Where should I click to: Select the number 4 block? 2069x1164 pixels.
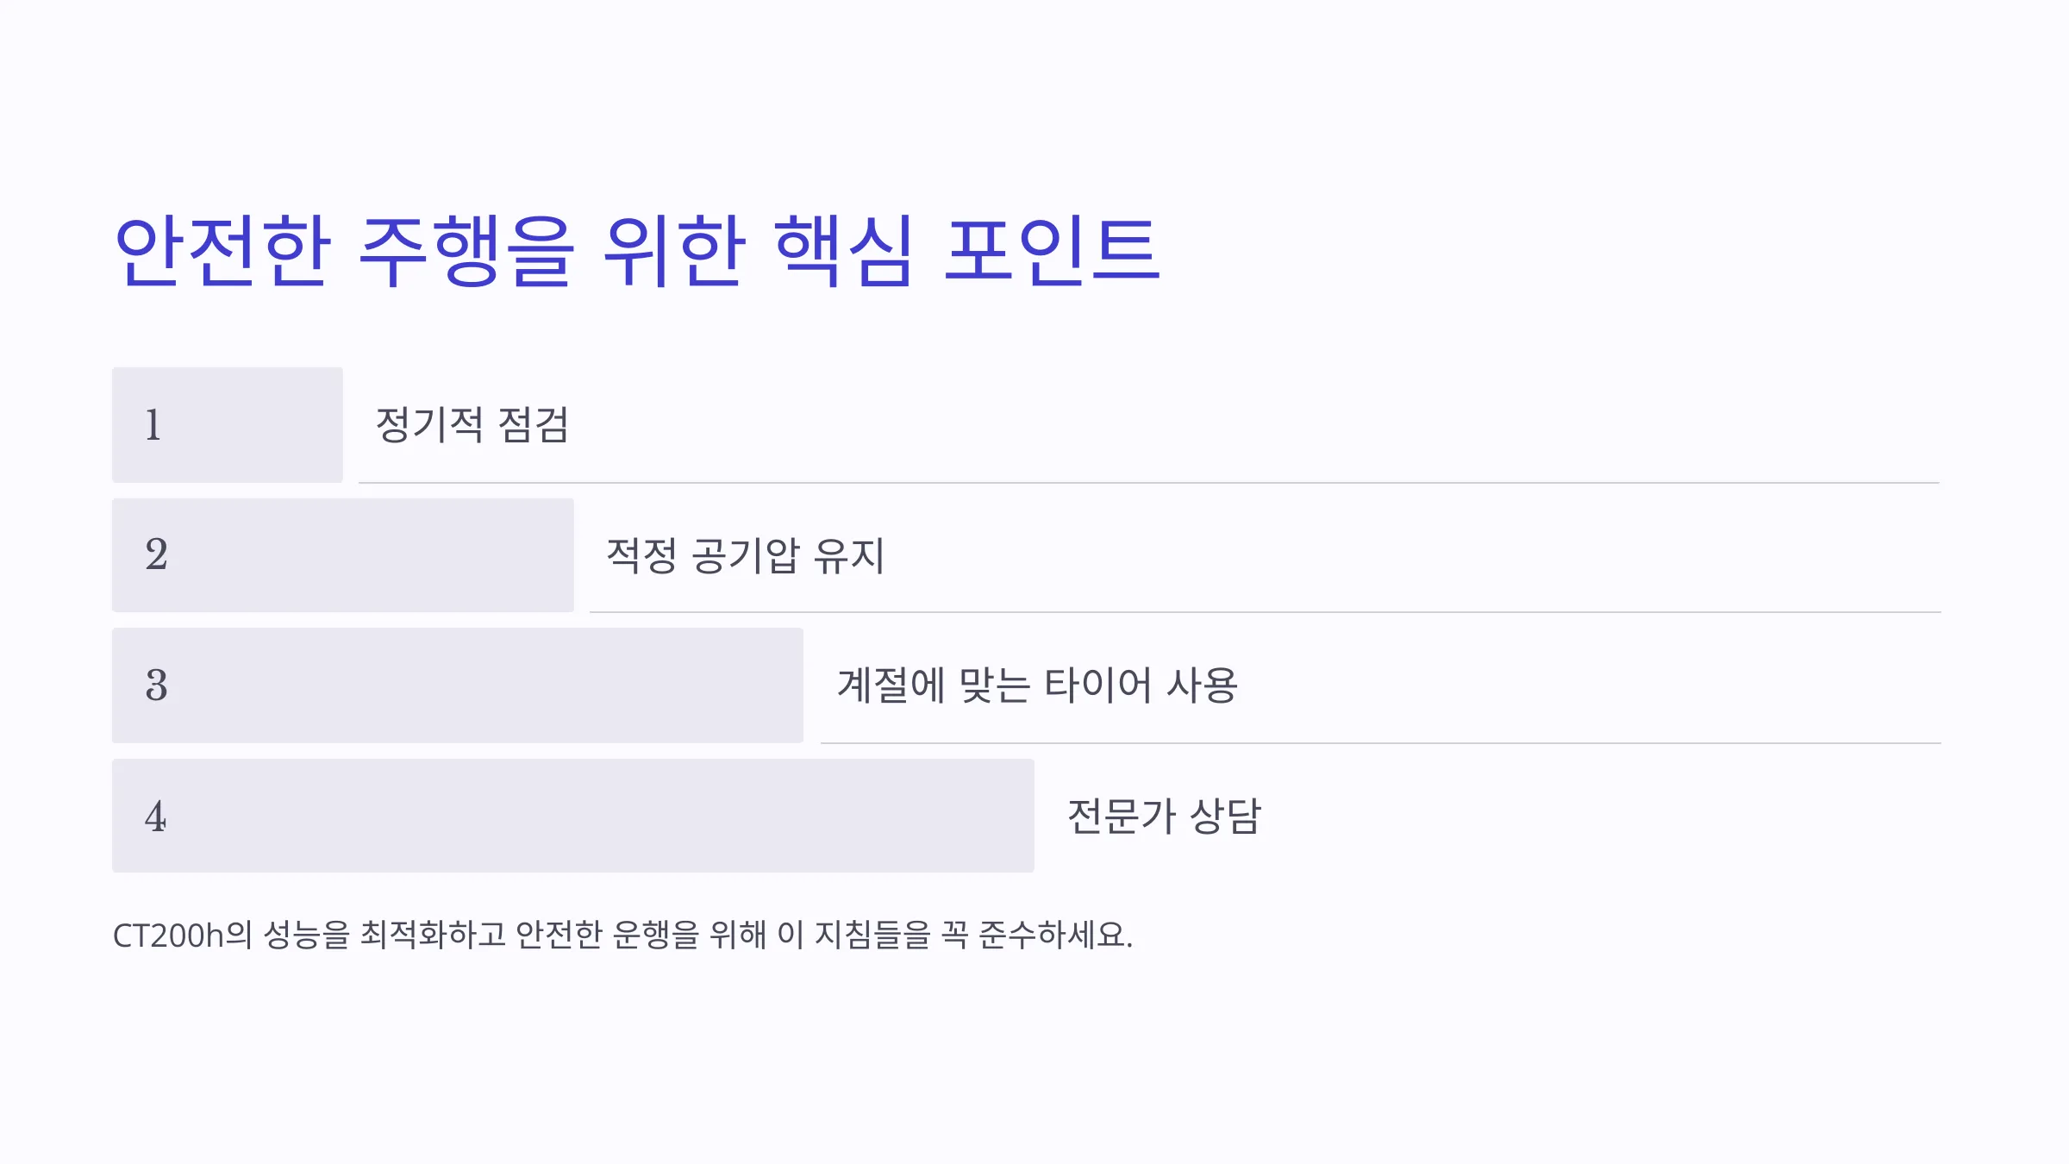(573, 816)
